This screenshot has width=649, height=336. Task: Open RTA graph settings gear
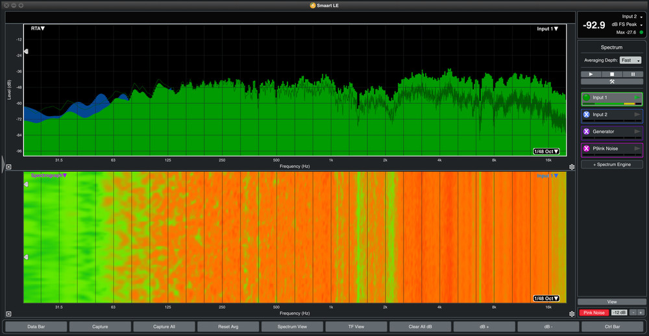[572, 167]
